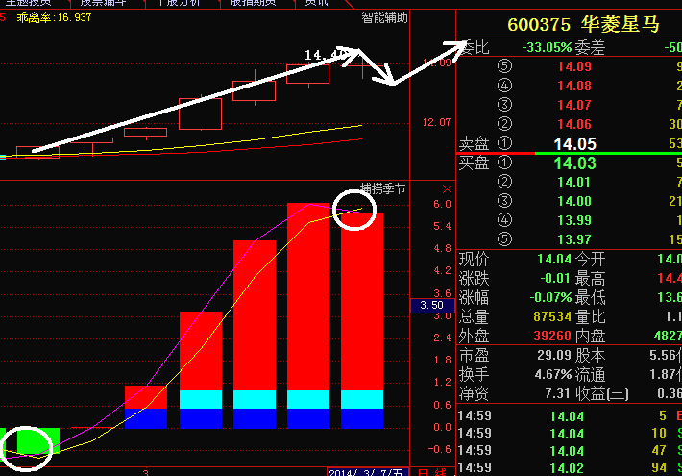Click circled 2 in buy order levels

pyautogui.click(x=504, y=182)
